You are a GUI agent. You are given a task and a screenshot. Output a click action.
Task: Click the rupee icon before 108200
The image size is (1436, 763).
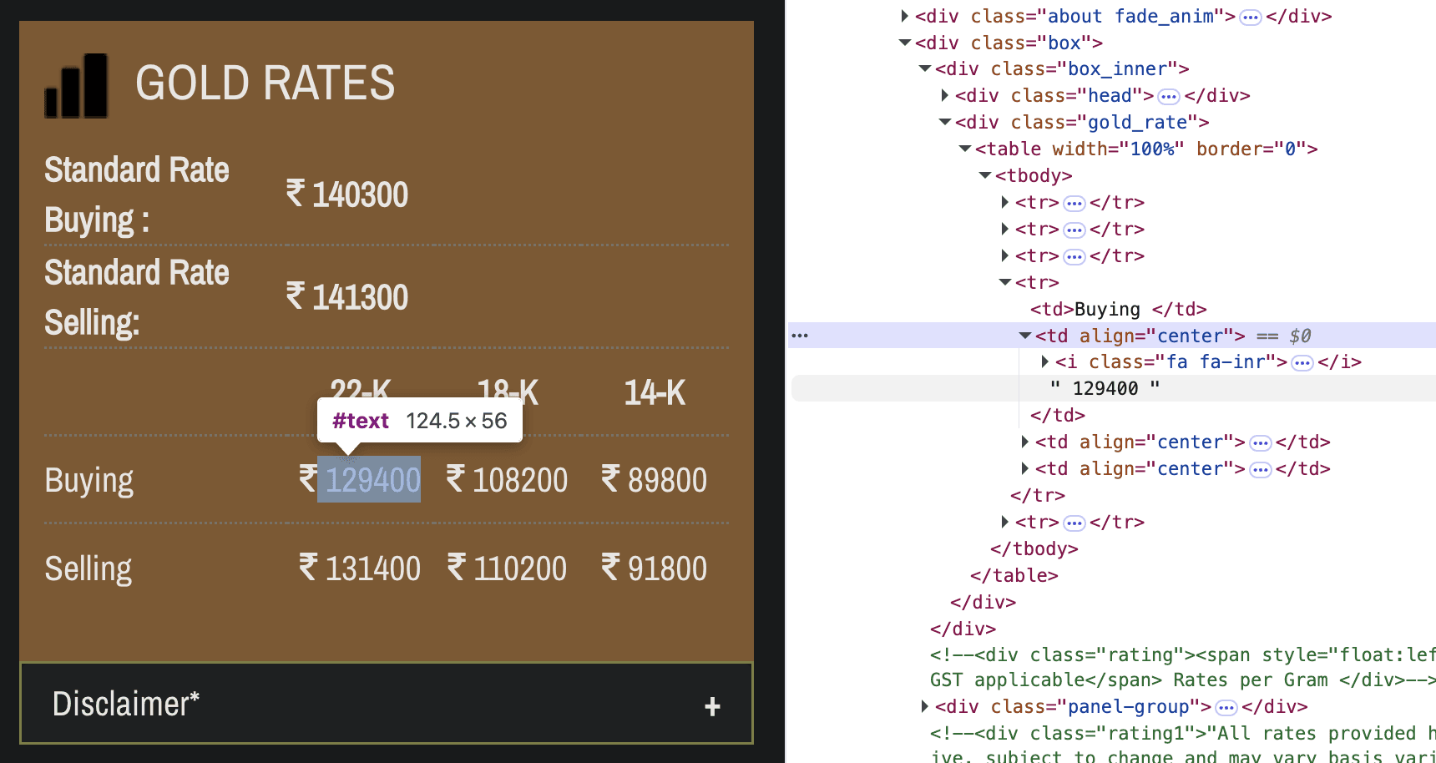(x=456, y=479)
